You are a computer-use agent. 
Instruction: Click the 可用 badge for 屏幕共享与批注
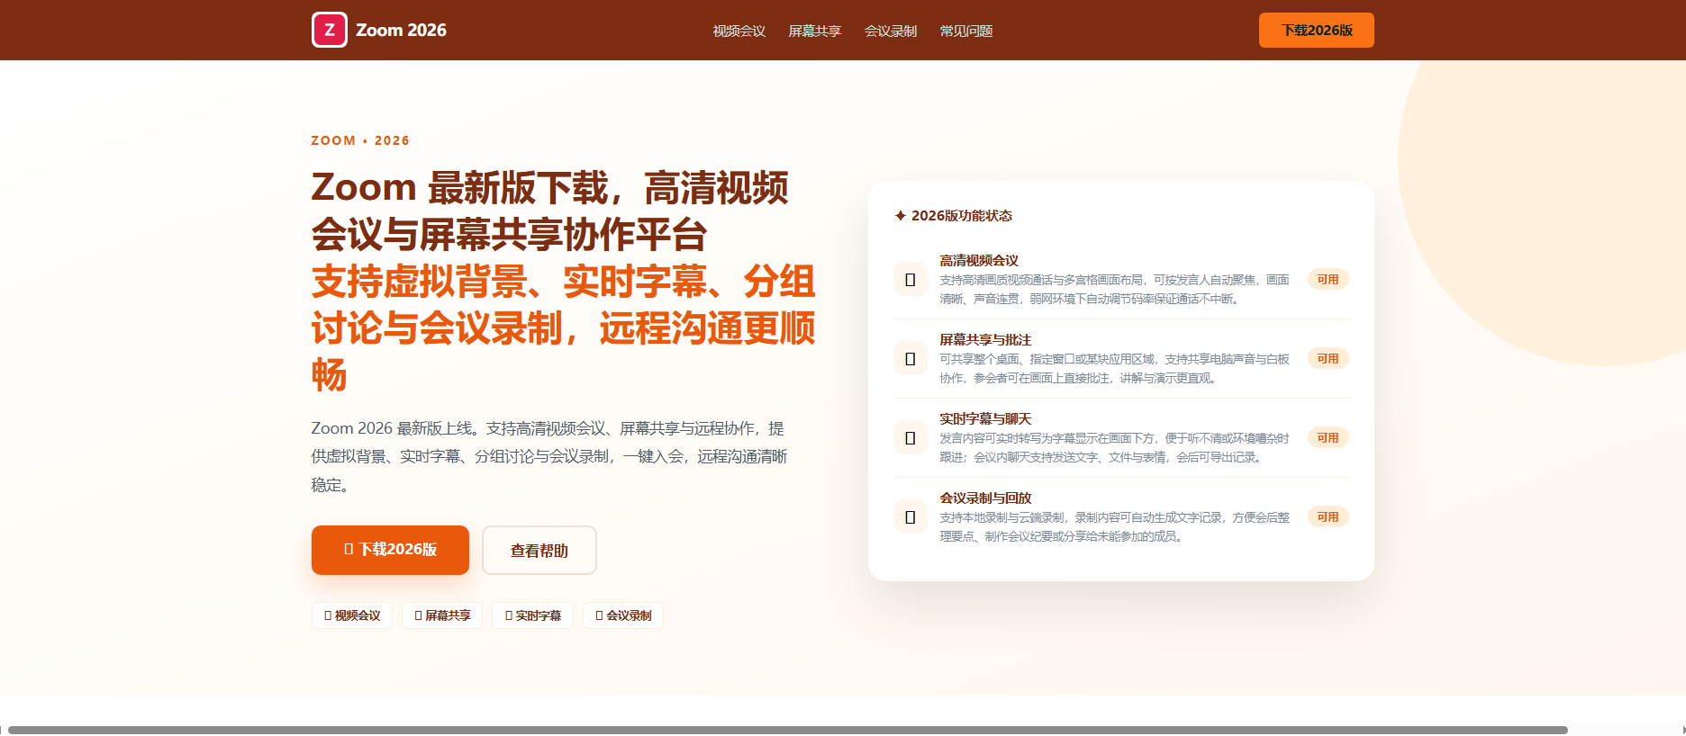pyautogui.click(x=1328, y=358)
